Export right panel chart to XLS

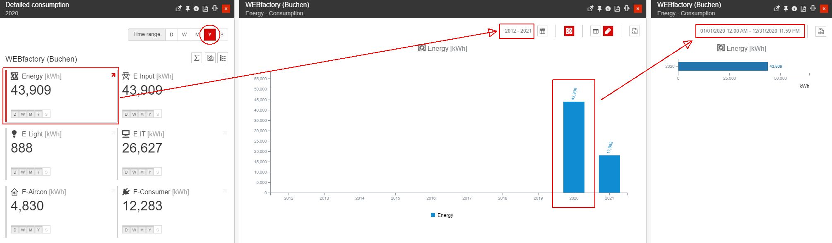[x=820, y=31]
